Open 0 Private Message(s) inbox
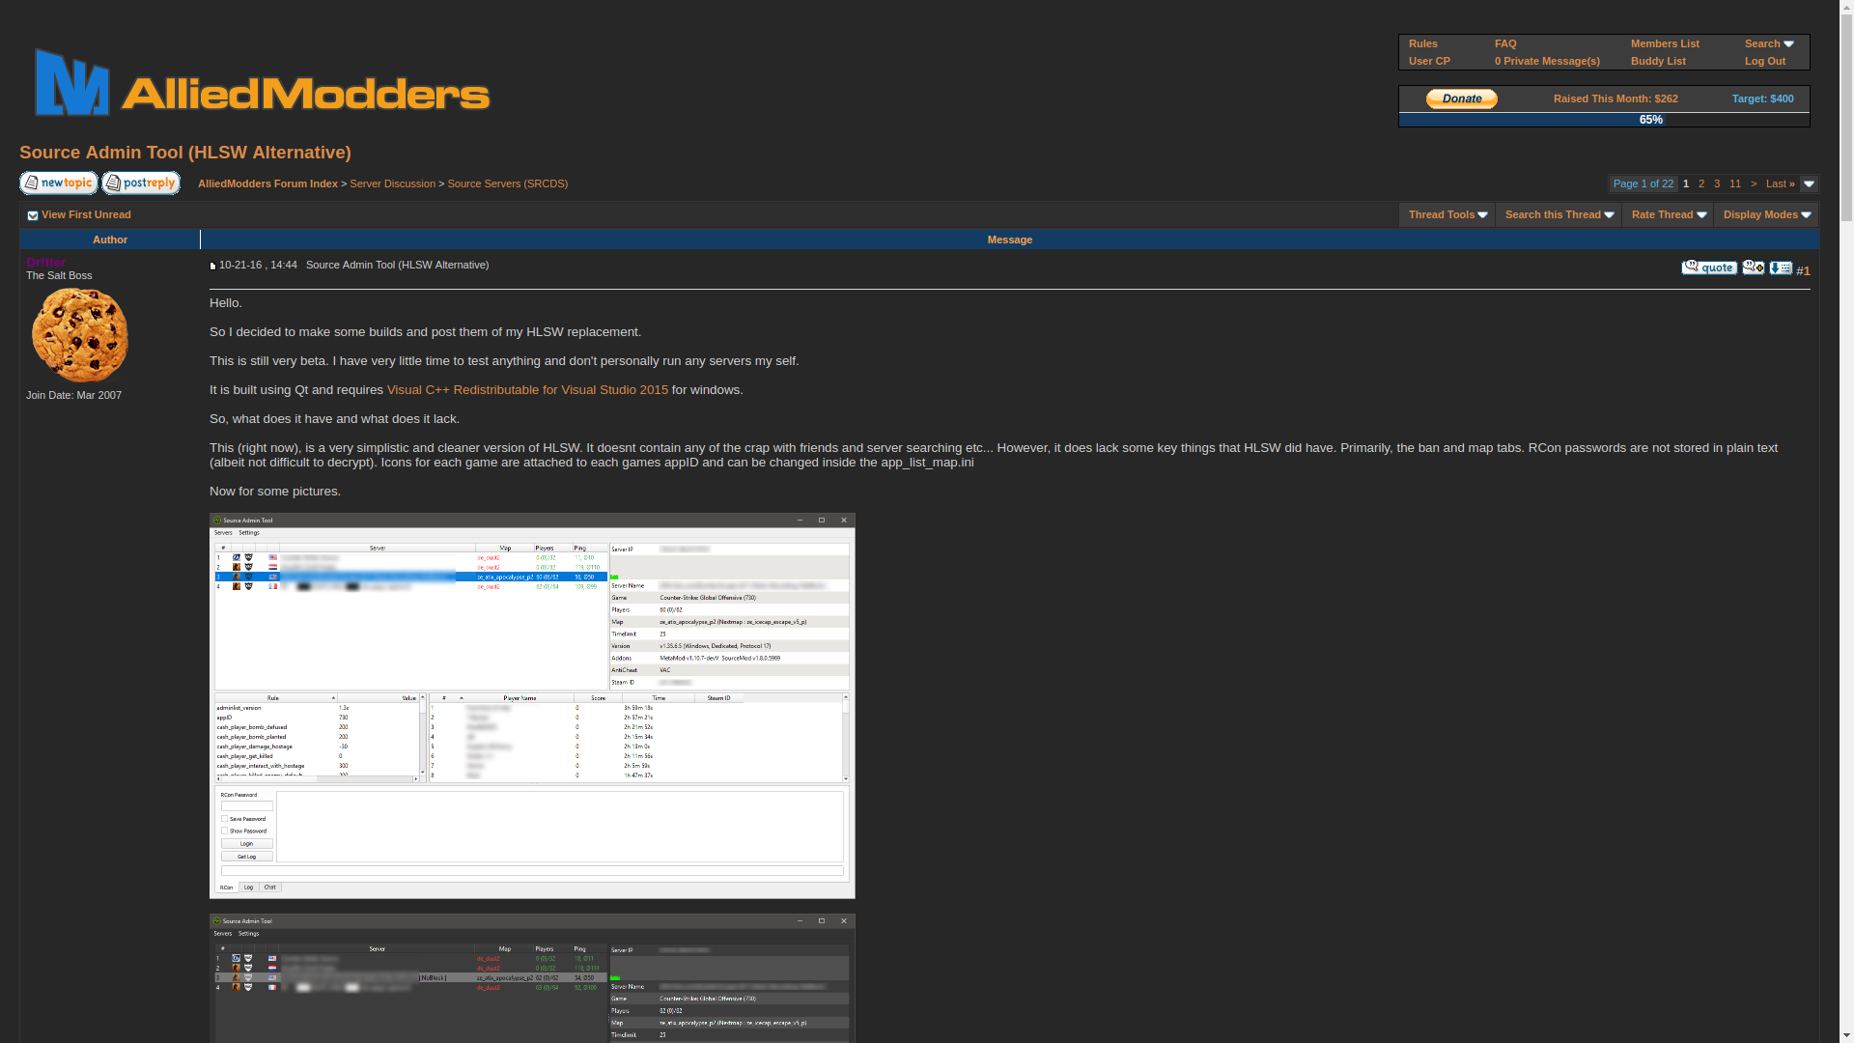This screenshot has height=1043, width=1854. click(x=1547, y=61)
